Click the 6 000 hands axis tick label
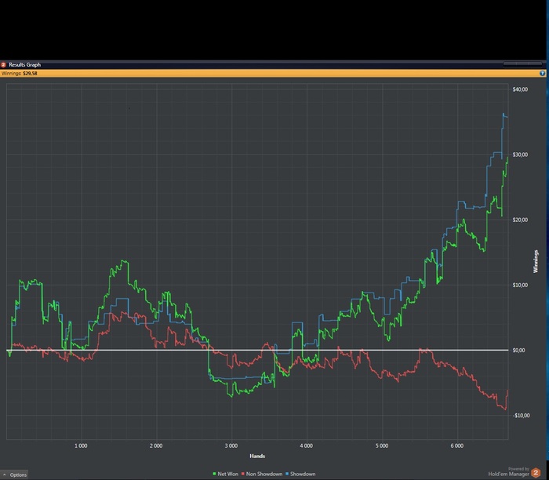Viewport: 549px width, 480px height. tap(457, 445)
